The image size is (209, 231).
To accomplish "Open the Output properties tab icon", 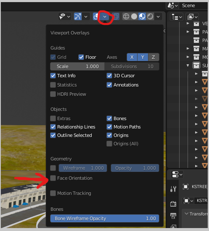I will [x=173, y=216].
